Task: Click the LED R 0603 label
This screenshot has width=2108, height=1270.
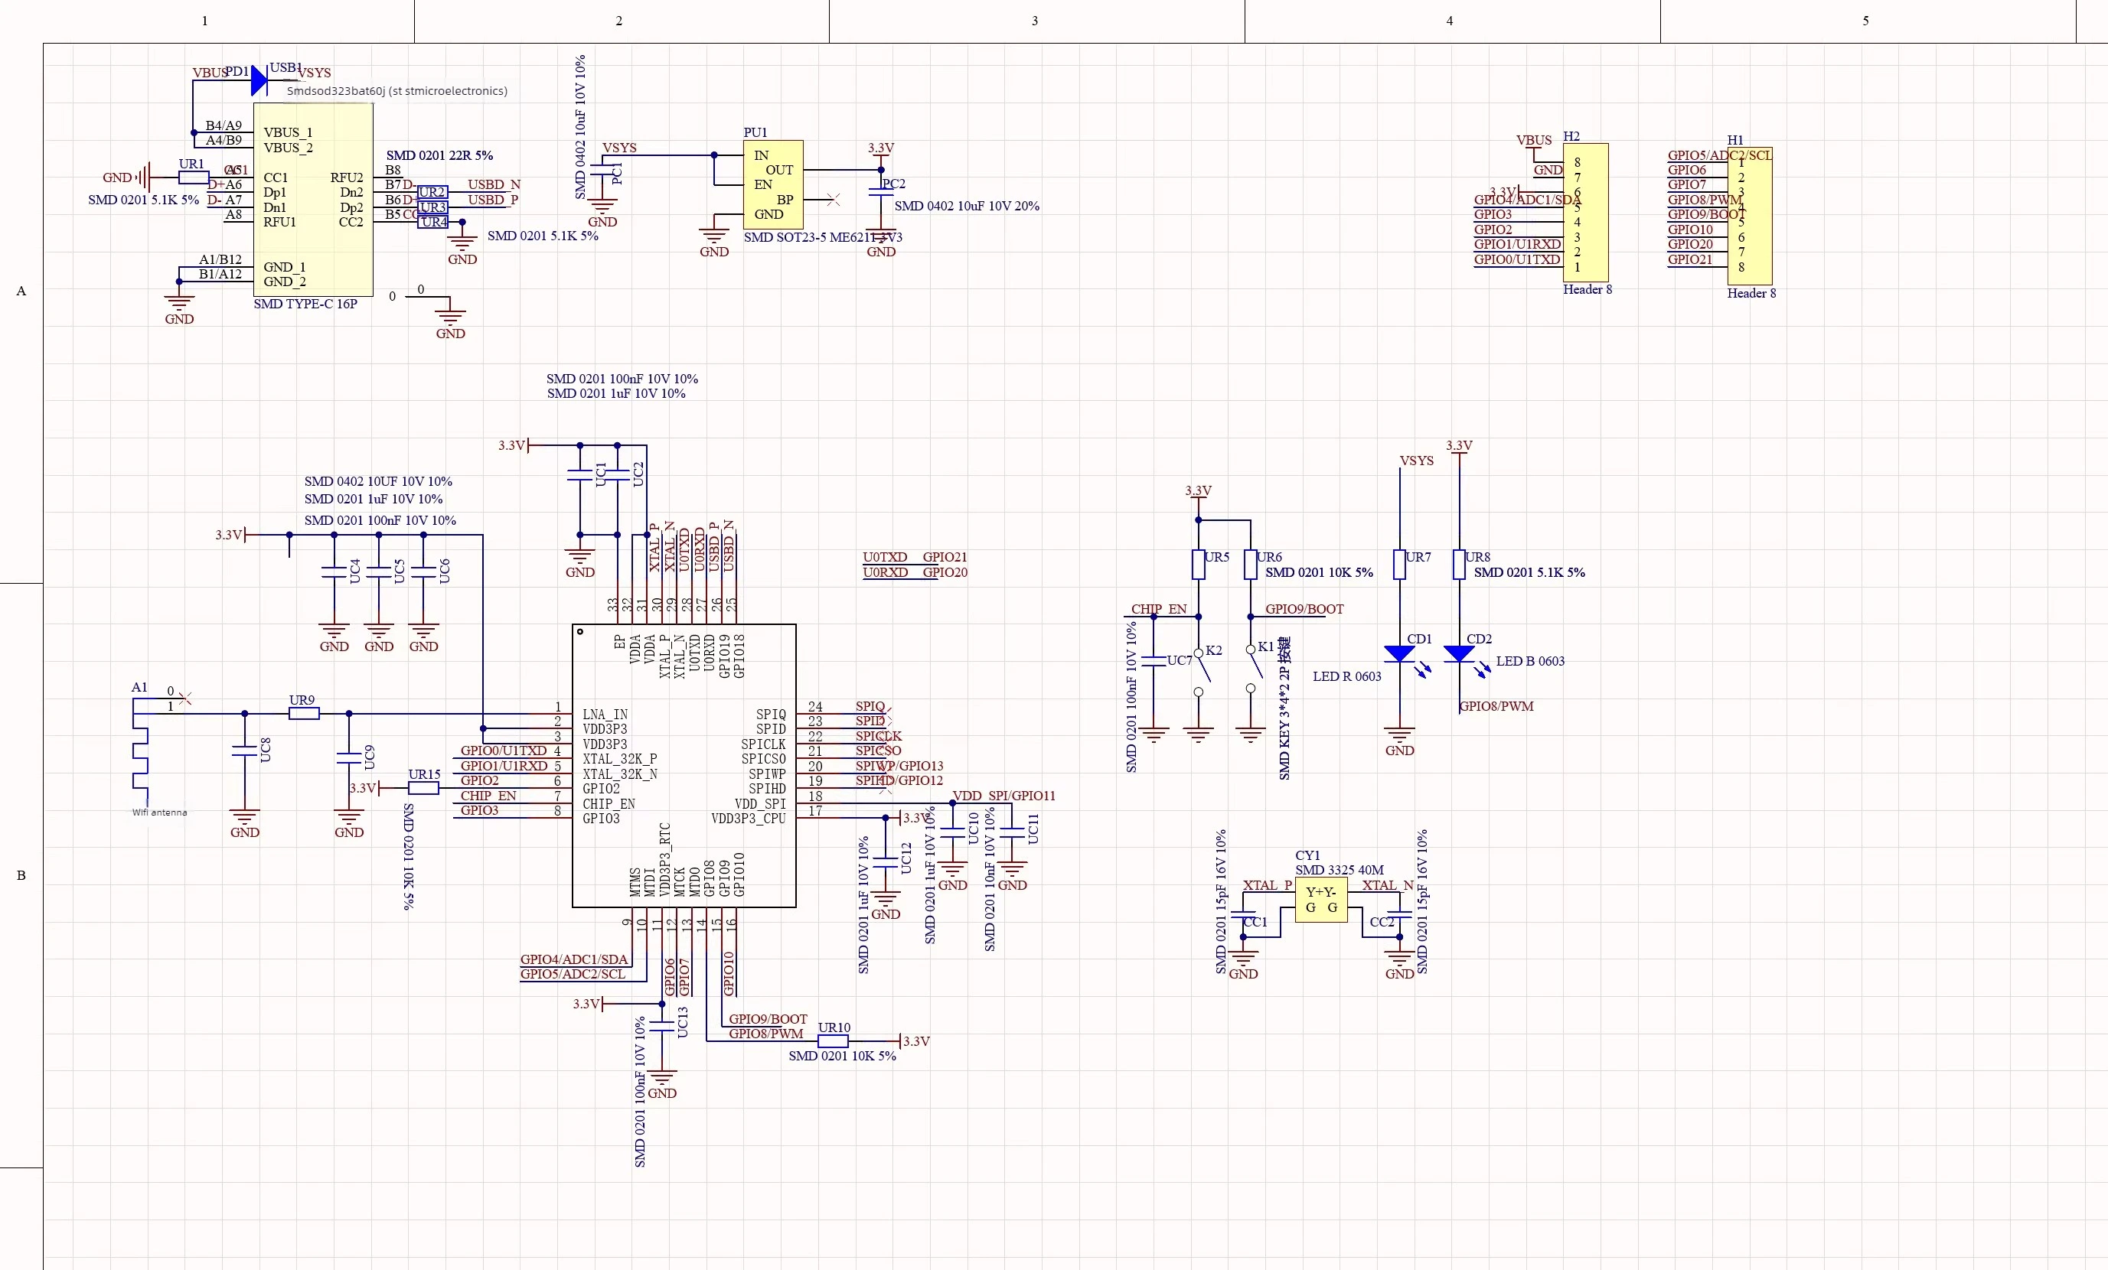Action: (1346, 676)
